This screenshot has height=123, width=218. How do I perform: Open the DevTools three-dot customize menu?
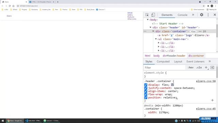point(208,15)
